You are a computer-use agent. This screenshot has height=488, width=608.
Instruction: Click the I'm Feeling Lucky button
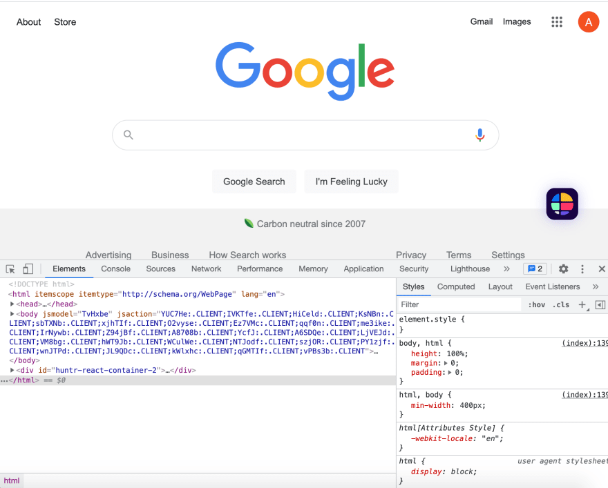(x=351, y=182)
